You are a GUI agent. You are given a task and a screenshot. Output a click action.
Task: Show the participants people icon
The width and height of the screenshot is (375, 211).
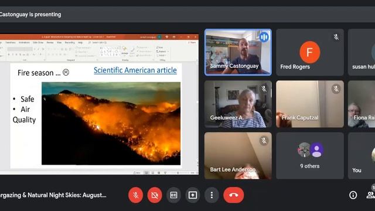click(x=371, y=195)
